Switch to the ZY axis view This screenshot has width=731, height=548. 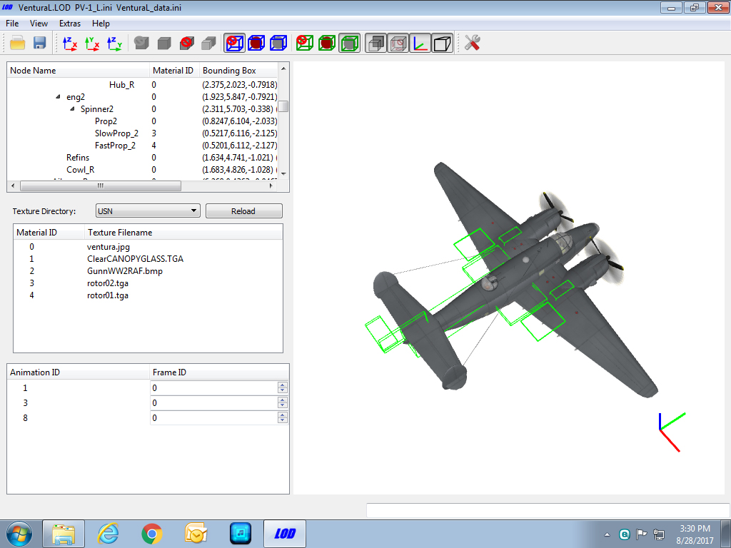pyautogui.click(x=115, y=44)
